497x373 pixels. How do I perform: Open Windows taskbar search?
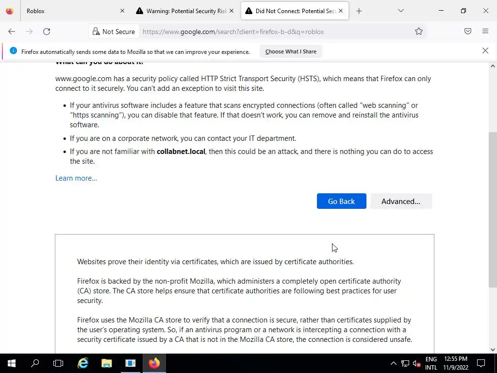[x=35, y=363]
